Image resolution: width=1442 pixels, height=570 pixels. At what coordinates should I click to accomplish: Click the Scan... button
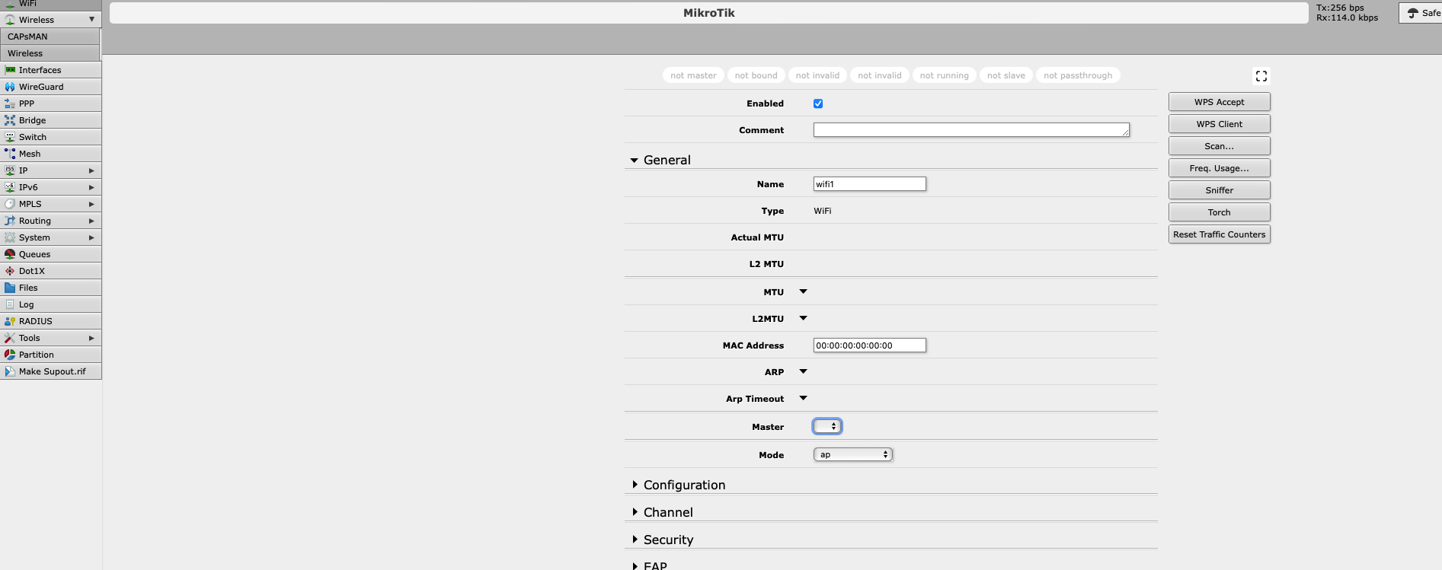(x=1219, y=146)
